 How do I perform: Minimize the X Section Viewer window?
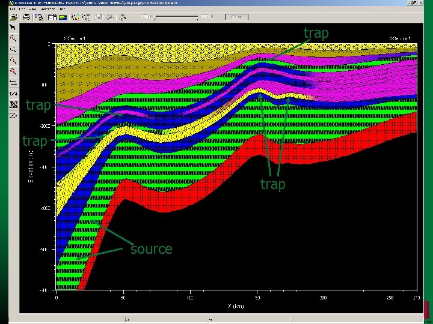coord(410,3)
